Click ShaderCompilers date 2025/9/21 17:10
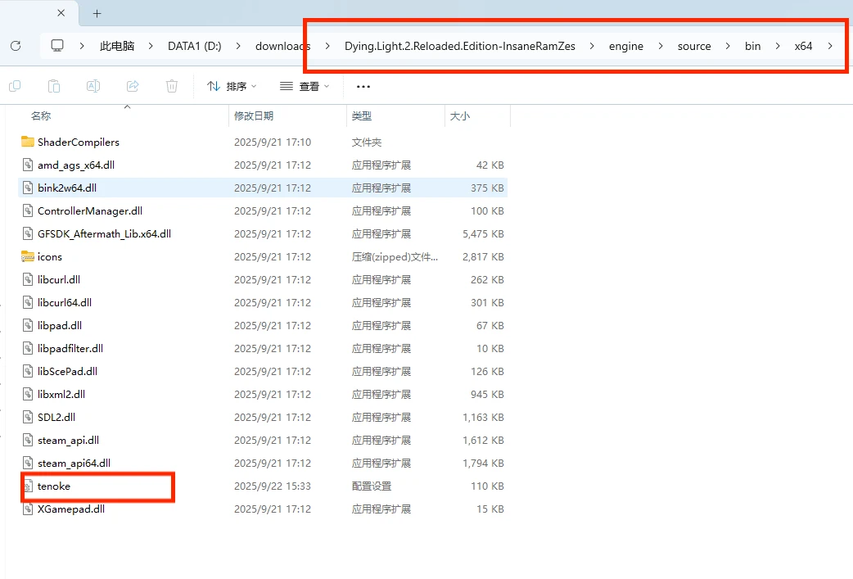853x579 pixels. [x=273, y=142]
